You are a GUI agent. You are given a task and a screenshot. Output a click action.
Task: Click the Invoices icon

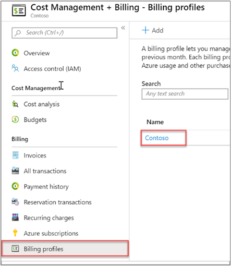[15, 155]
